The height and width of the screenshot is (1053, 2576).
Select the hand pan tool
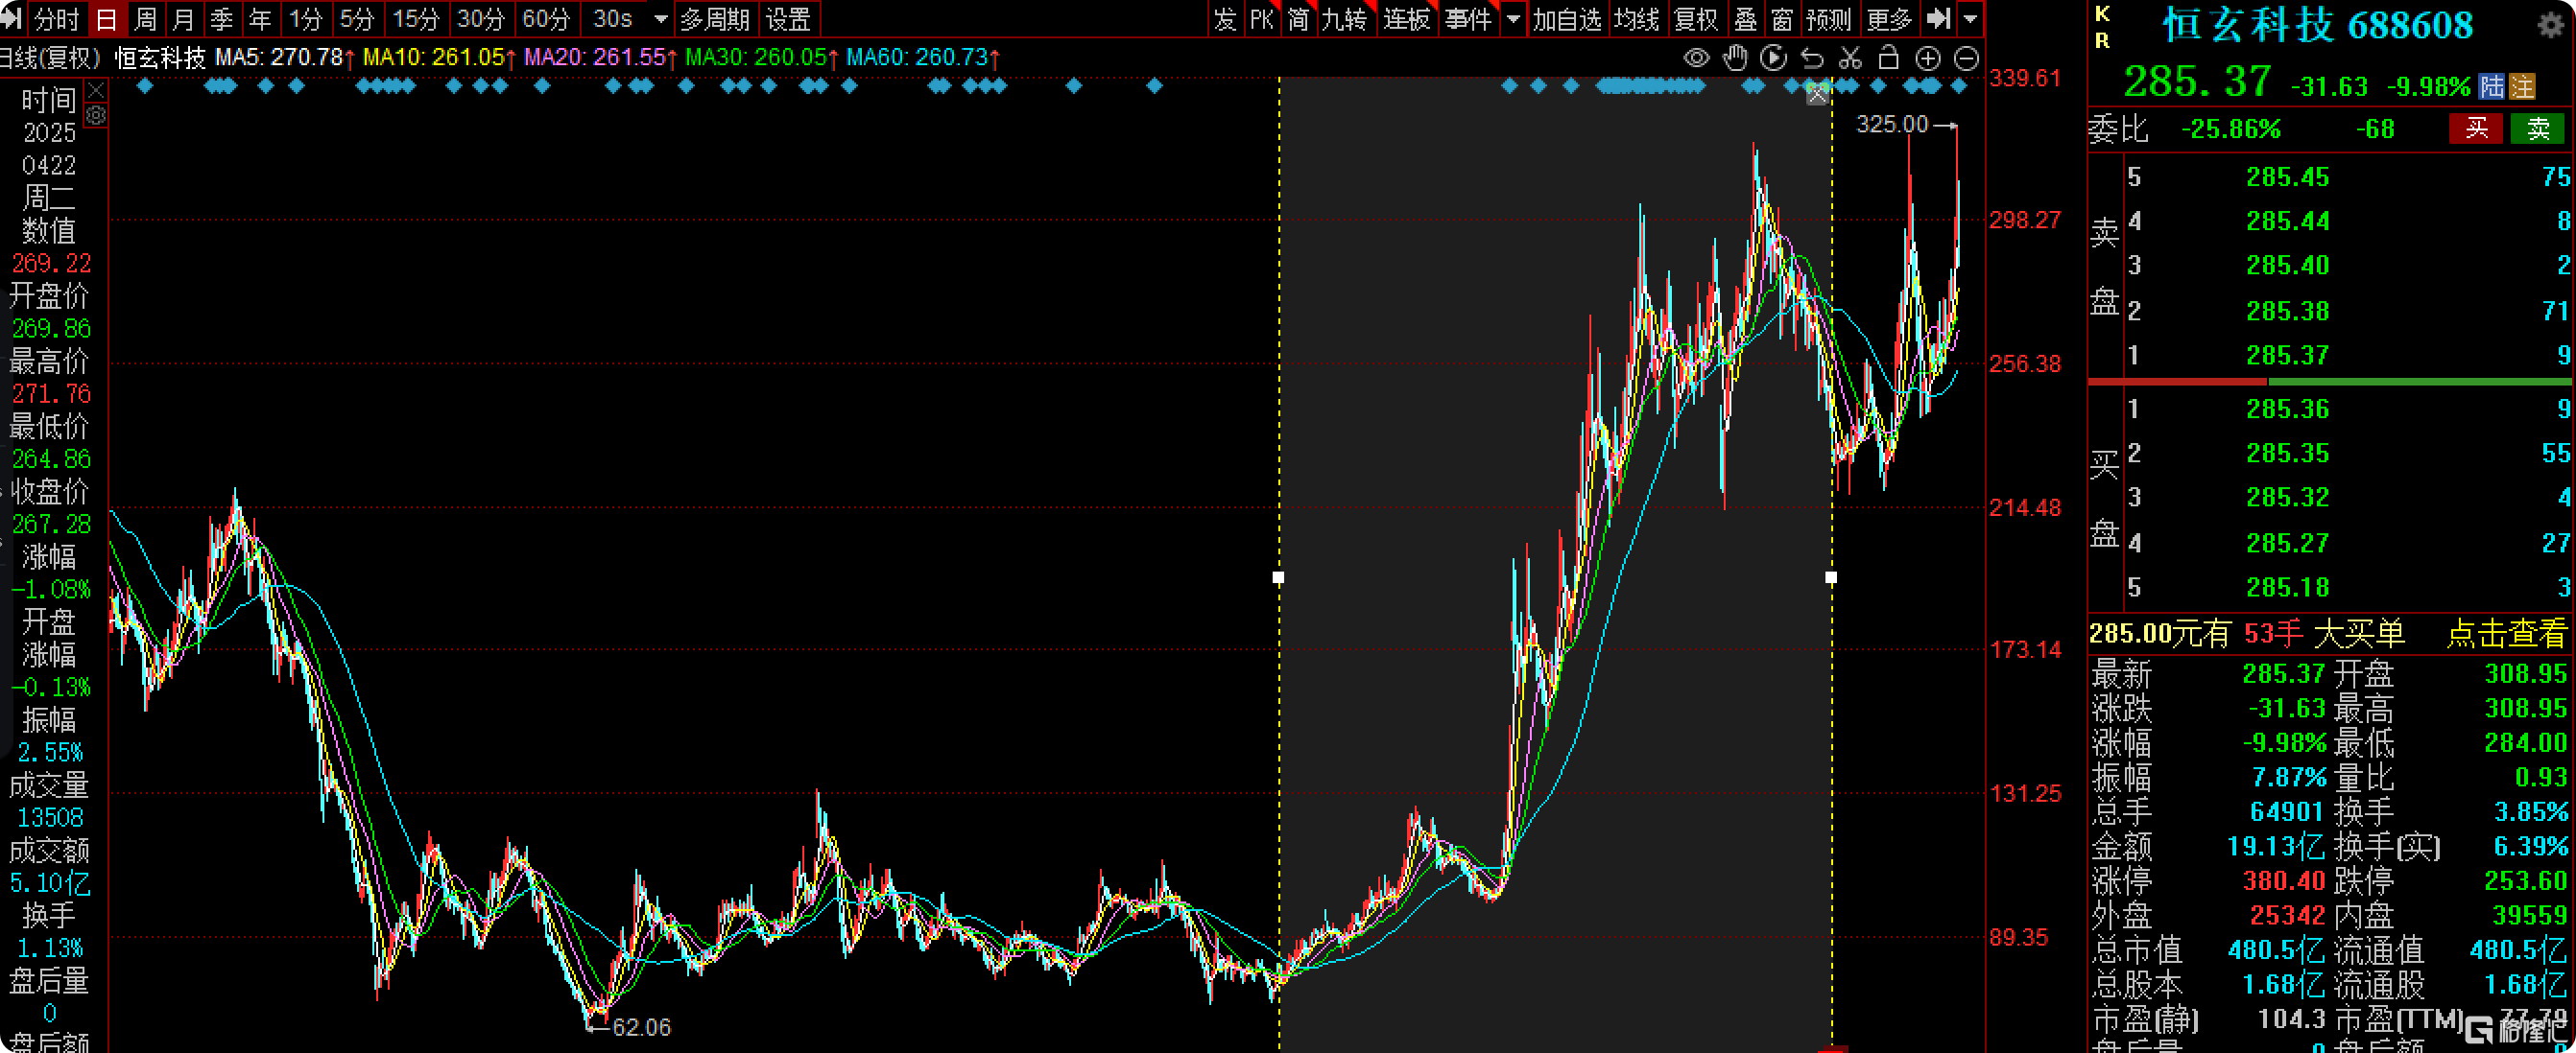(x=1735, y=58)
